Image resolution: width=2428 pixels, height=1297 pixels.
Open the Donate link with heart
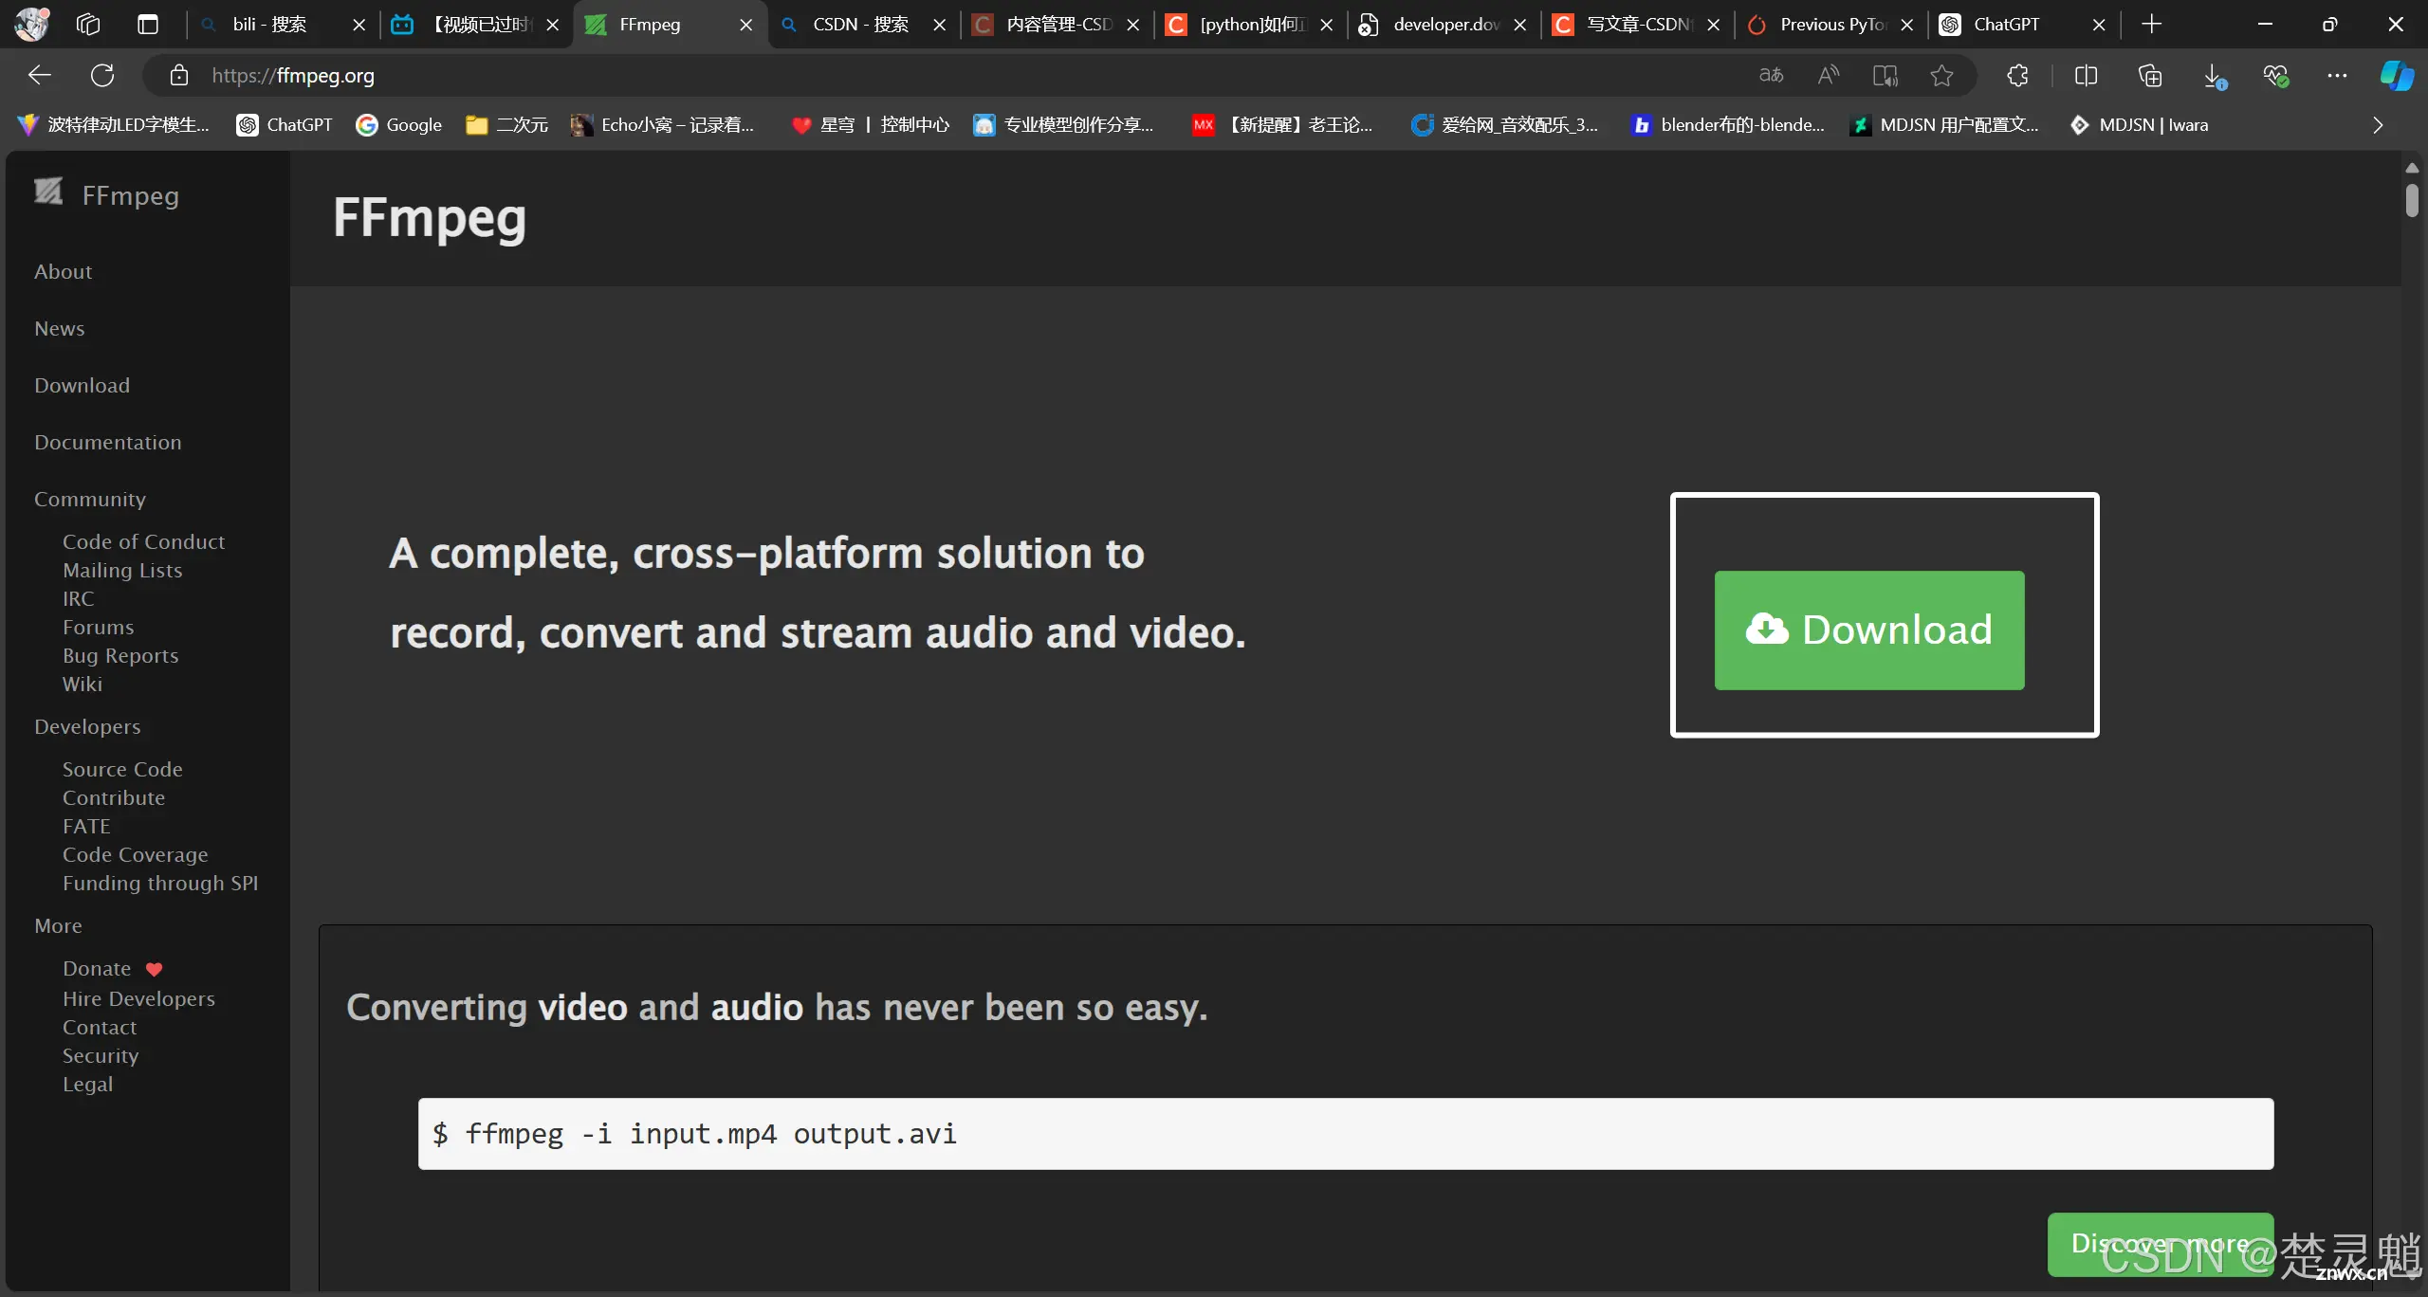coord(112,968)
